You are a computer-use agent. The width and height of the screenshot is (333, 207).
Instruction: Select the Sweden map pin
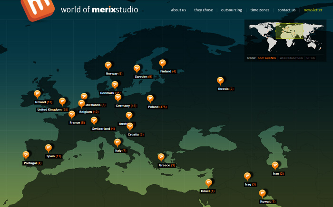(x=137, y=69)
